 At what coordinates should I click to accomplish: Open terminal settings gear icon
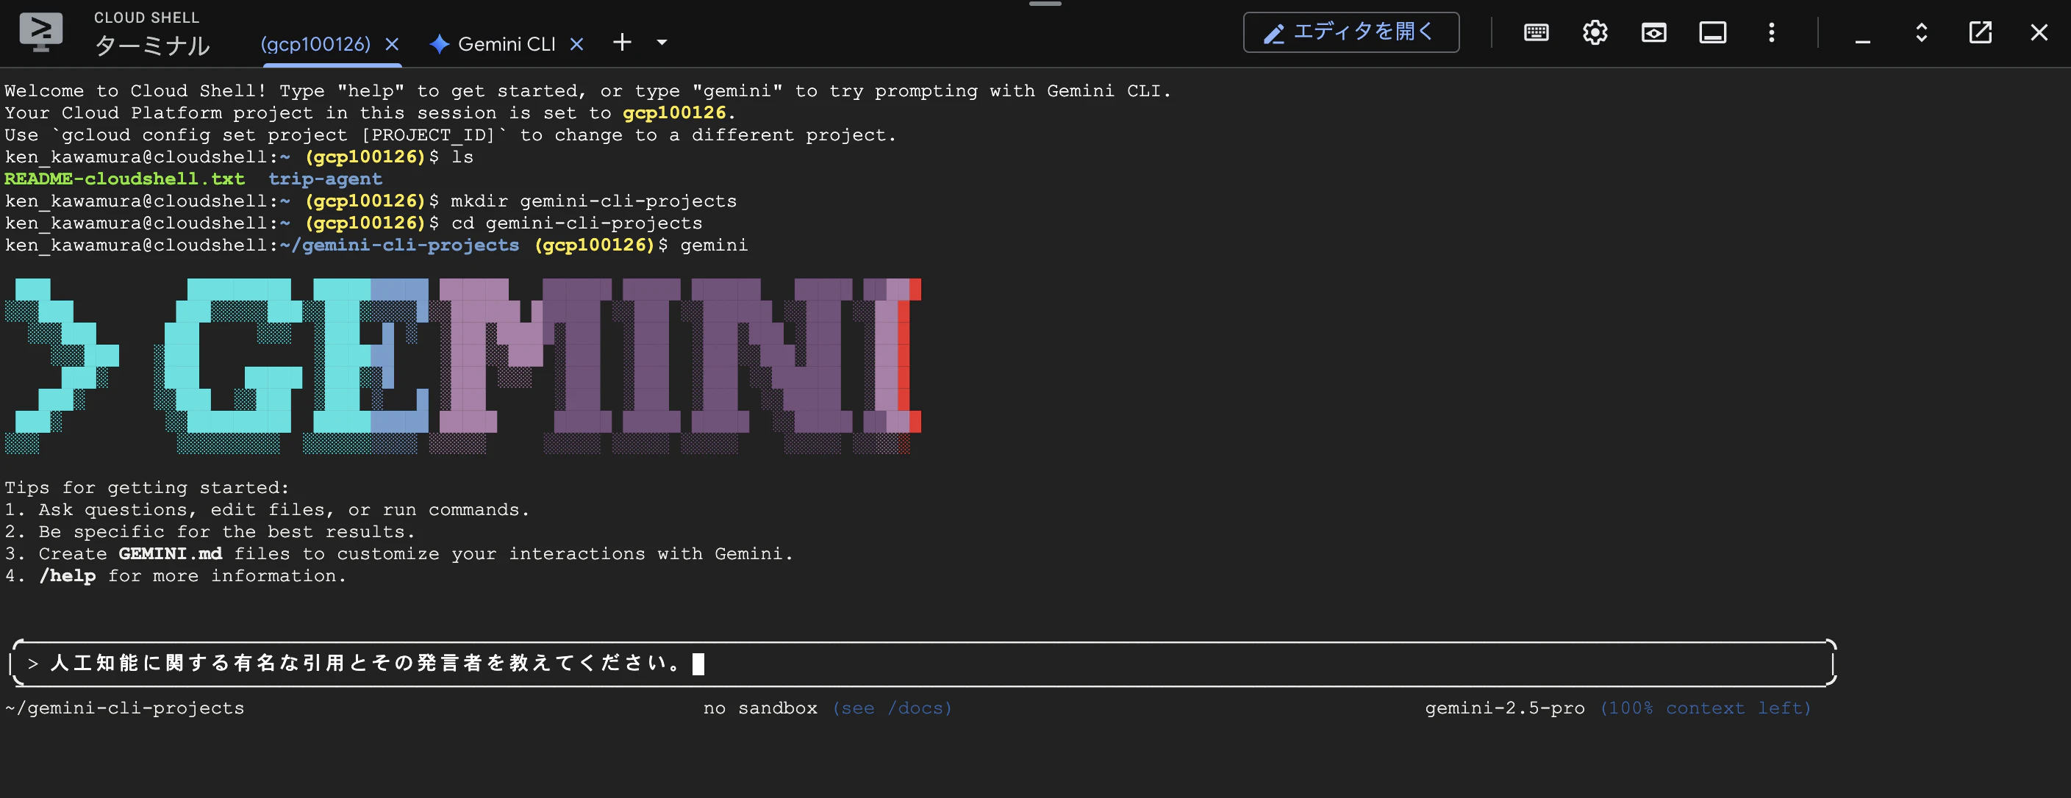coord(1595,32)
